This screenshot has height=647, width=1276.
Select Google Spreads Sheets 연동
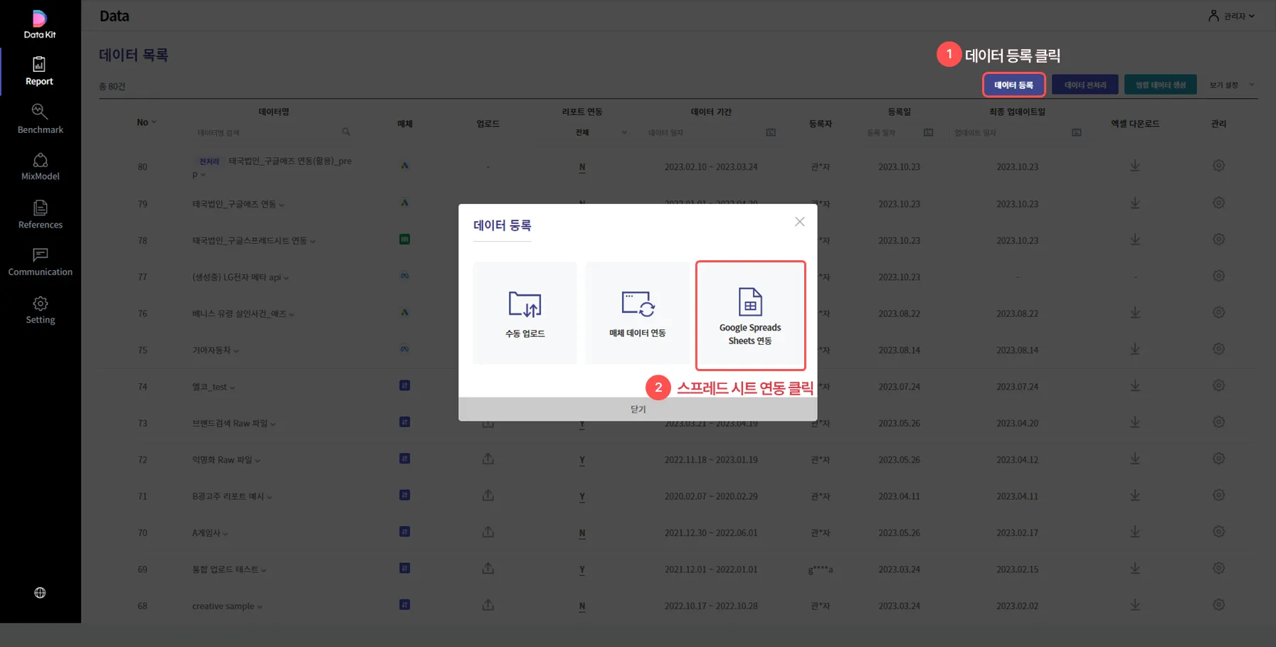[750, 315]
